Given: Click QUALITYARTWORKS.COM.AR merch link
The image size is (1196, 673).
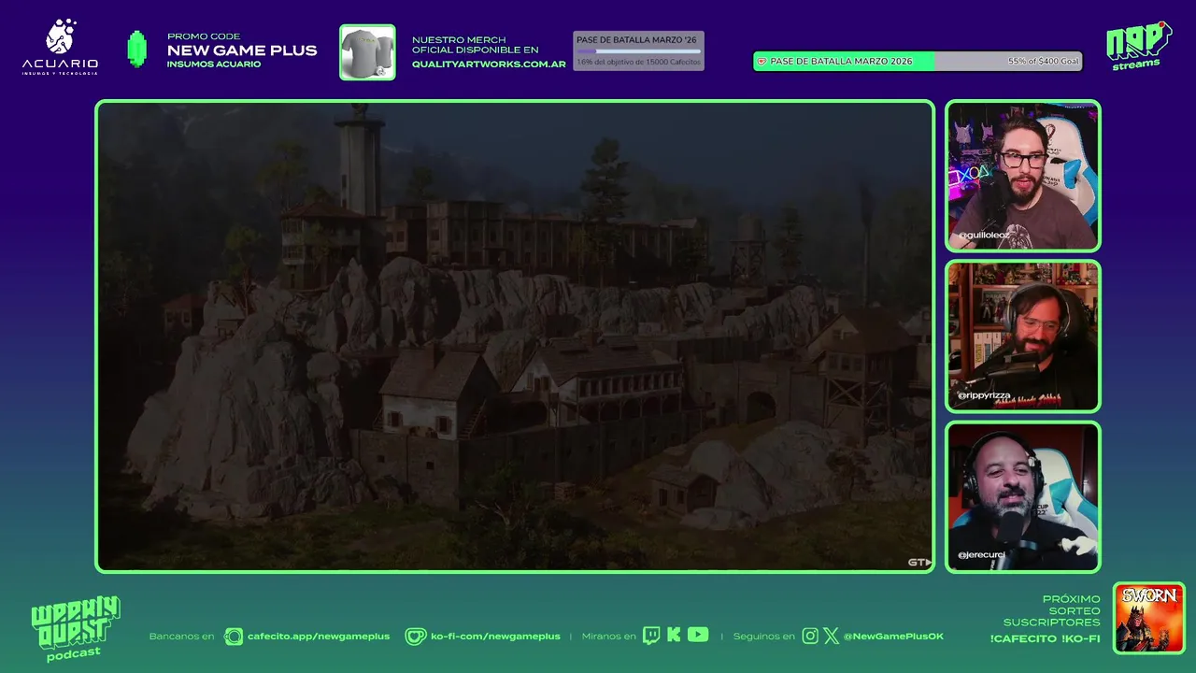Looking at the screenshot, I should click(x=489, y=64).
